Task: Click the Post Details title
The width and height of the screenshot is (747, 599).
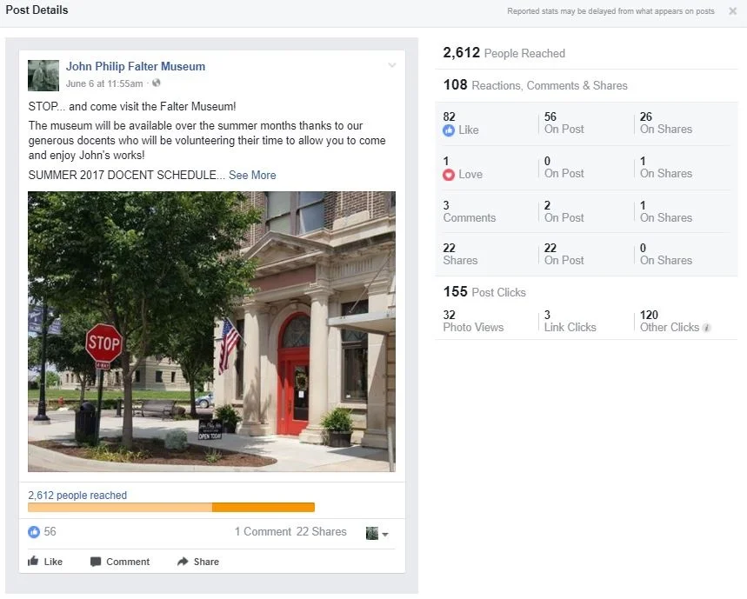Action: [x=37, y=10]
